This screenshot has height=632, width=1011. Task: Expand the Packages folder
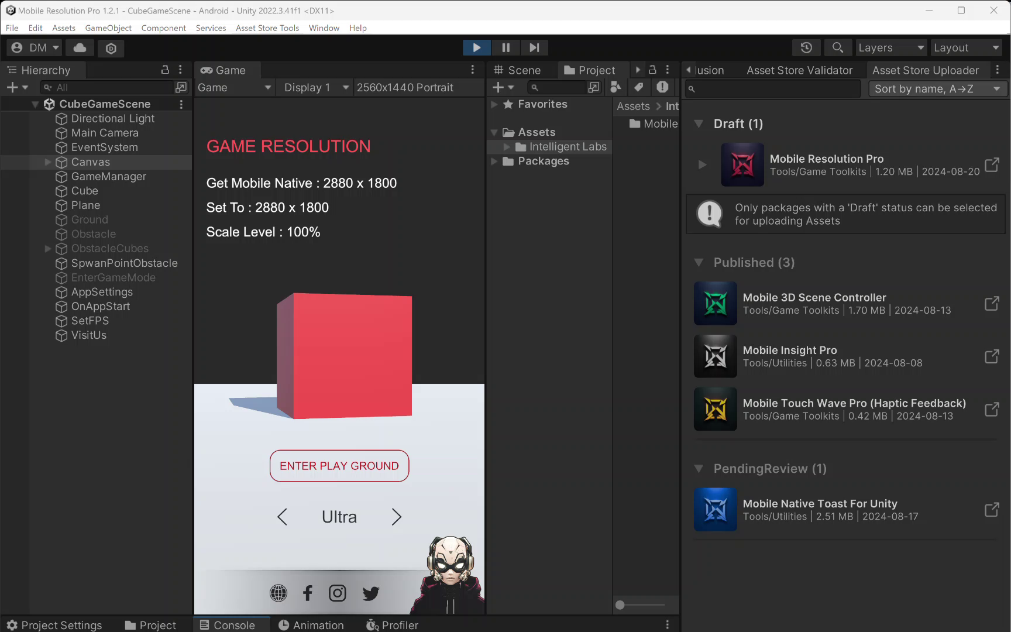pyautogui.click(x=494, y=161)
